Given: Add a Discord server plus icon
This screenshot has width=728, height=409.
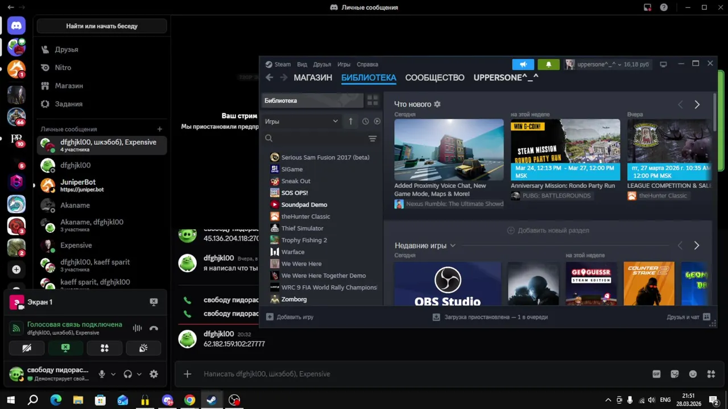Looking at the screenshot, I should [16, 270].
